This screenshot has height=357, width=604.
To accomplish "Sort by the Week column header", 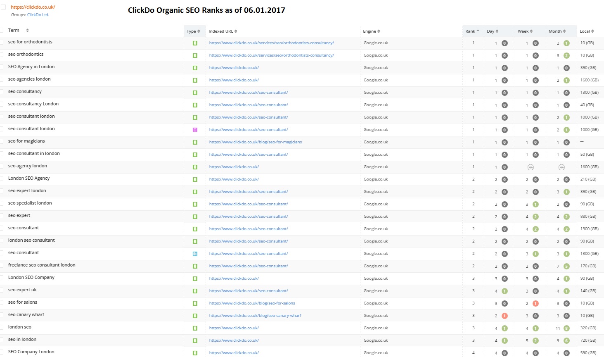I will click(x=525, y=31).
